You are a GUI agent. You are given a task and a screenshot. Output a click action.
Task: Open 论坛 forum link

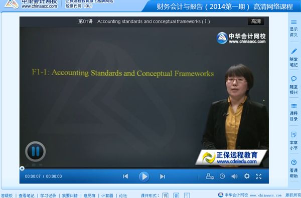[123, 195]
